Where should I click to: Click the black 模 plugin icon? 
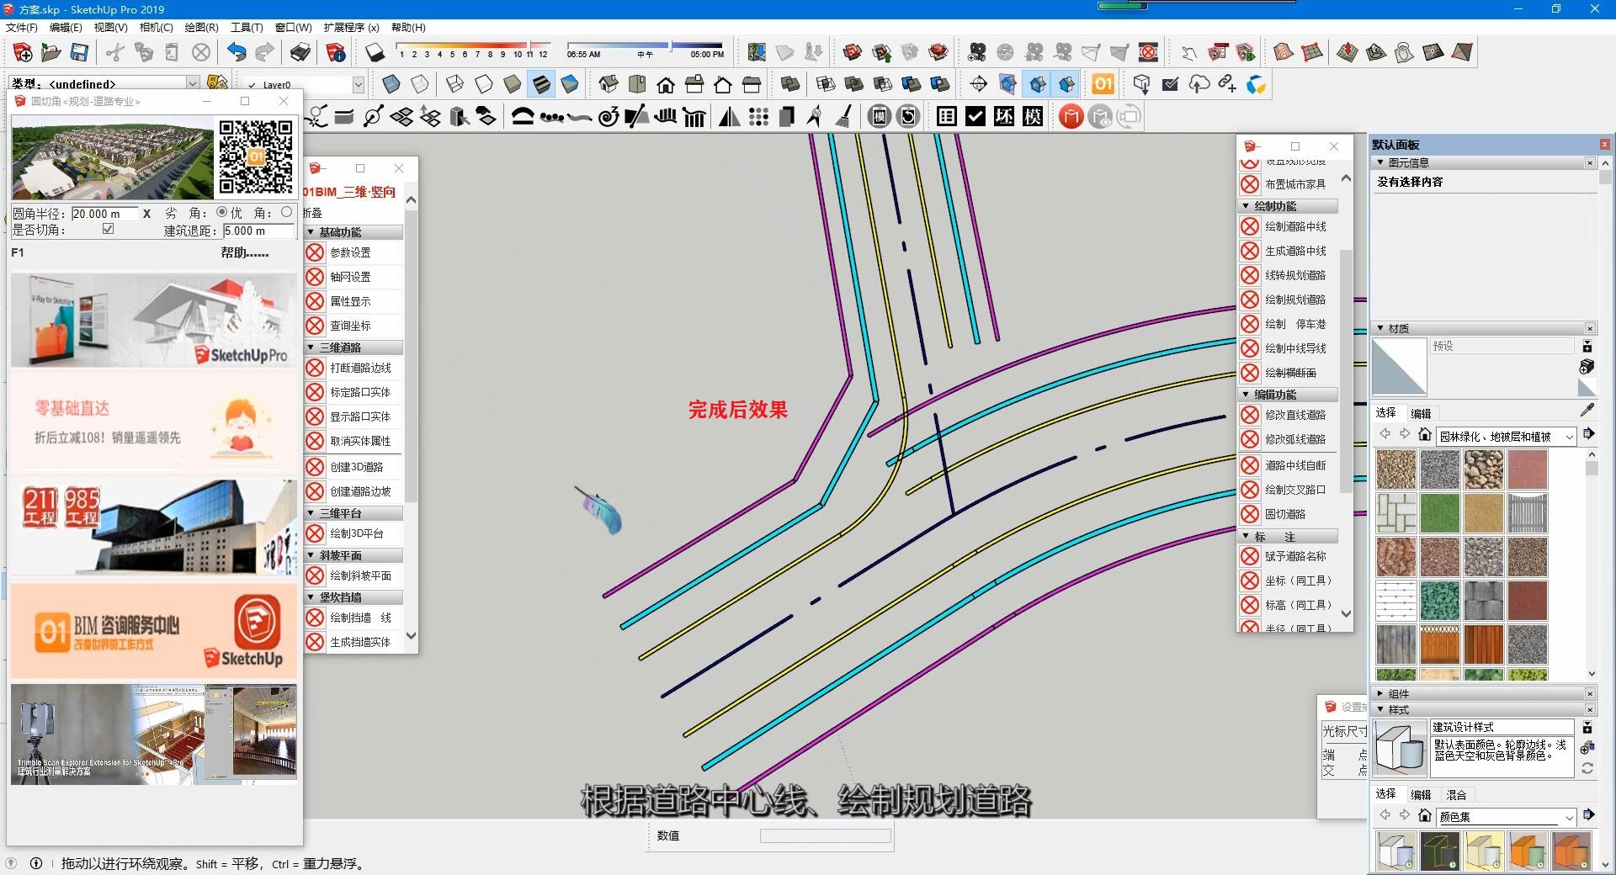(x=1033, y=116)
